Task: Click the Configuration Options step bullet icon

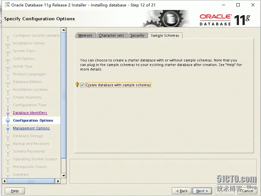Action: pos(8,120)
